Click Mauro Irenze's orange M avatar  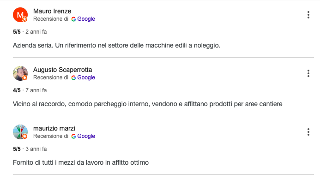[20, 15]
